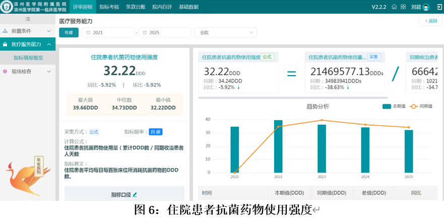Expand the 现场检查 sidebar section
The image size is (444, 220).
(x=28, y=71)
